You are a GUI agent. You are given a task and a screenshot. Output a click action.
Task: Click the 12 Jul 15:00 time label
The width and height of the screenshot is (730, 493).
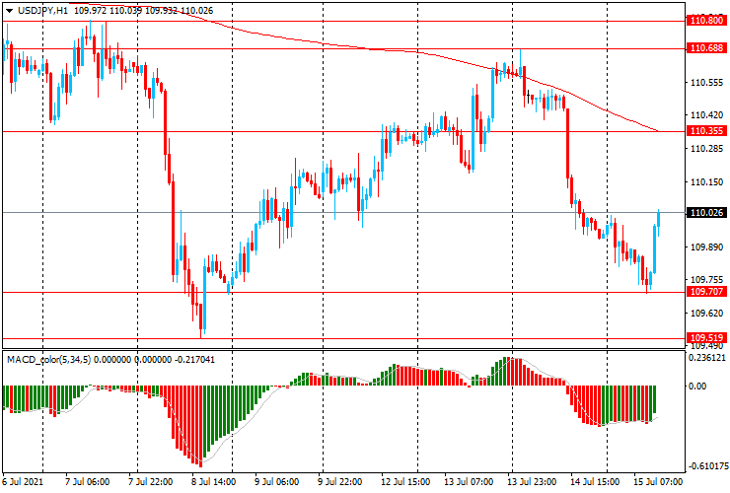pyautogui.click(x=405, y=481)
